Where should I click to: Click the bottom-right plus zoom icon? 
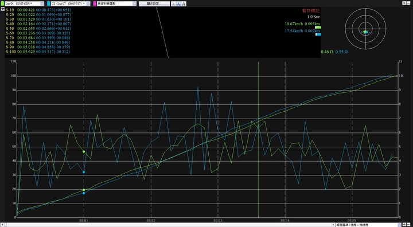click(x=404, y=225)
